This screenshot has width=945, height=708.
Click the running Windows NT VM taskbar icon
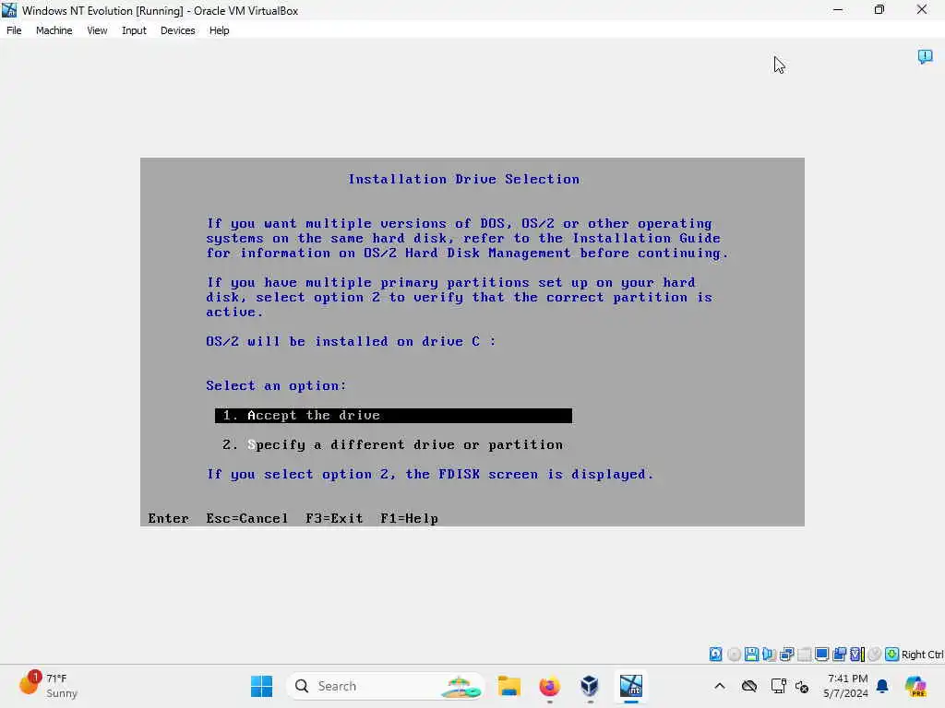click(631, 686)
